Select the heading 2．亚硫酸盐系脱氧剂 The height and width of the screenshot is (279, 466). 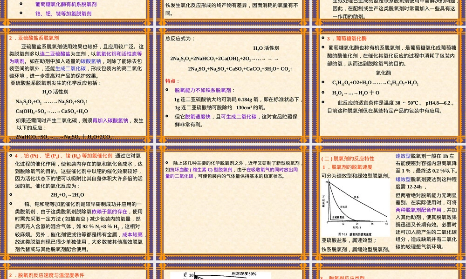[x=34, y=38]
